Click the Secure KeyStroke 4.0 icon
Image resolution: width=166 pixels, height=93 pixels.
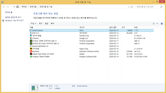[31, 46]
